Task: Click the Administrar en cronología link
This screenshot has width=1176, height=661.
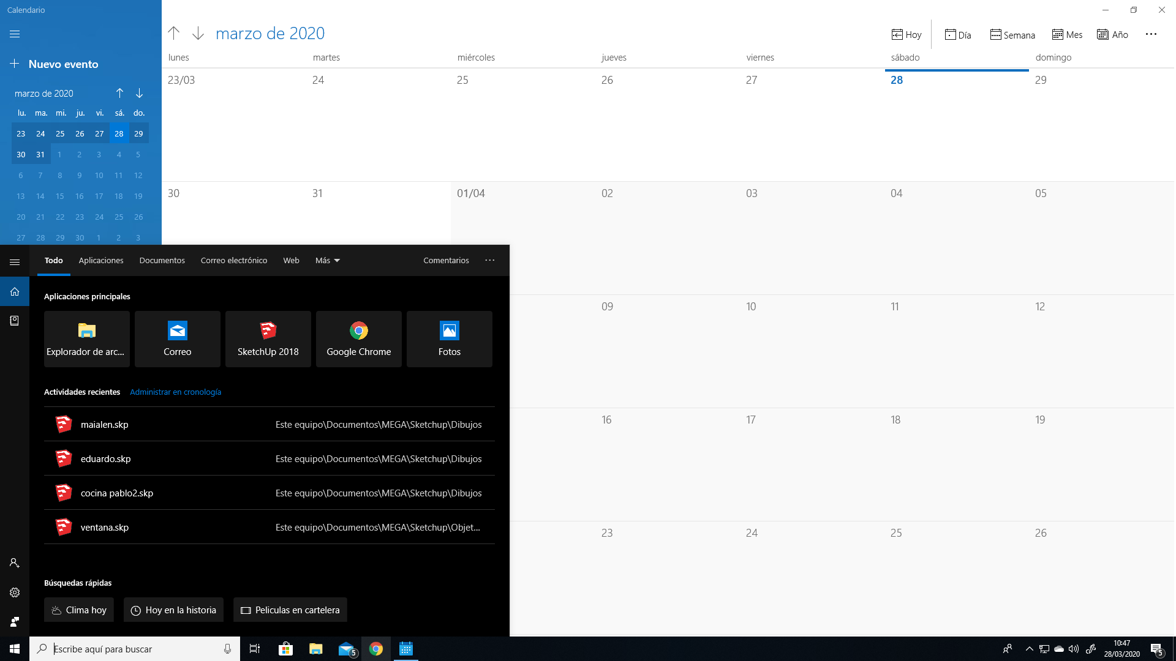Action: click(175, 392)
